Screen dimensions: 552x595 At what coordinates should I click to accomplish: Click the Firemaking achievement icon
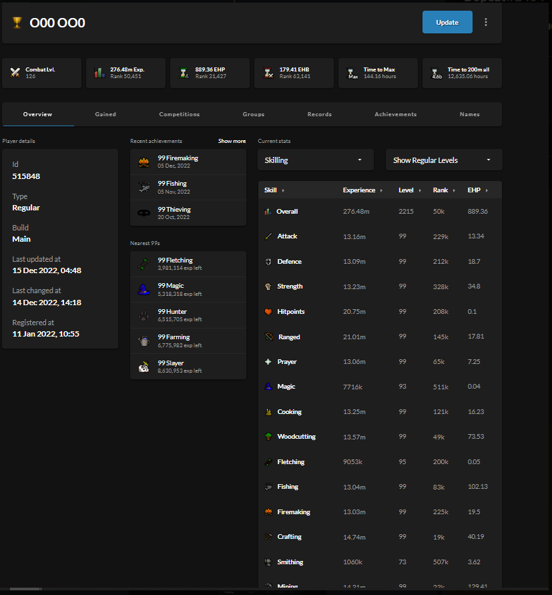(144, 162)
